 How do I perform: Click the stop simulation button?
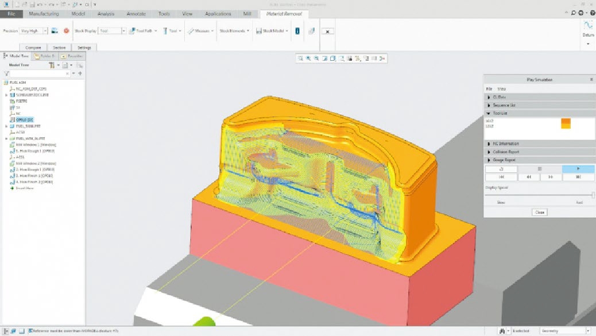coord(539,169)
